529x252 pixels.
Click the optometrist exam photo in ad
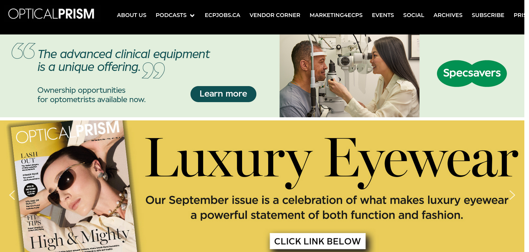[349, 76]
